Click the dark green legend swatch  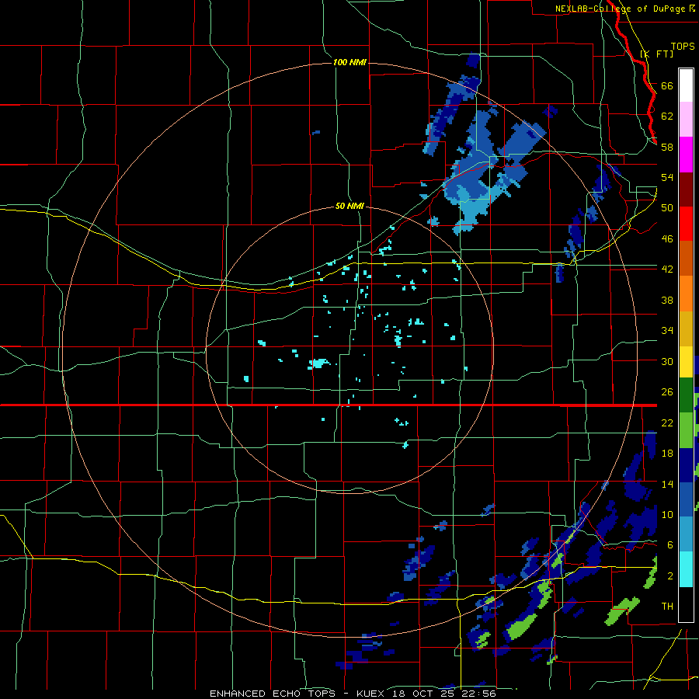click(686, 395)
